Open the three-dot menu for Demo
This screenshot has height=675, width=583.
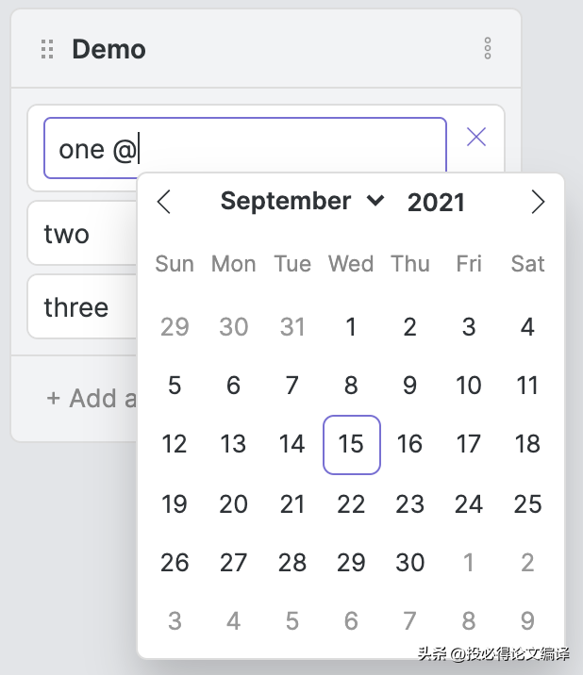488,48
